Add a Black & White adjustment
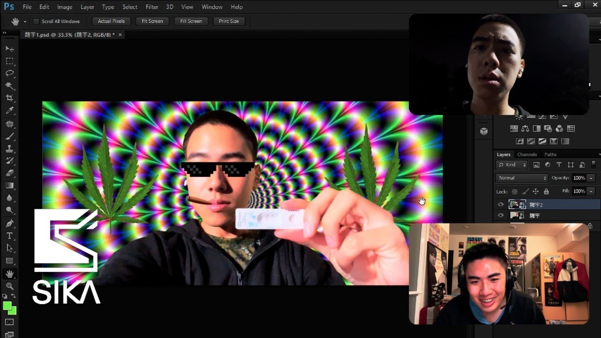The width and height of the screenshot is (601, 338). (537, 129)
